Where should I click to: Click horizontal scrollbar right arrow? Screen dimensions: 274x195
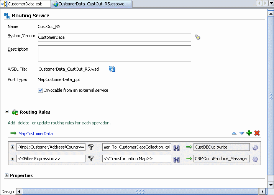click(x=262, y=192)
